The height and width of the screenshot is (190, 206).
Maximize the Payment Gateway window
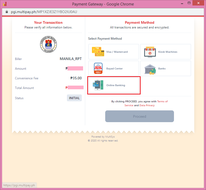coord(189,3)
